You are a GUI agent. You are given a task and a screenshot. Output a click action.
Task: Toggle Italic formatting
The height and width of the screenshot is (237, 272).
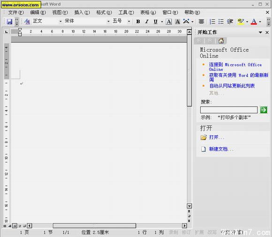[x=147, y=22]
